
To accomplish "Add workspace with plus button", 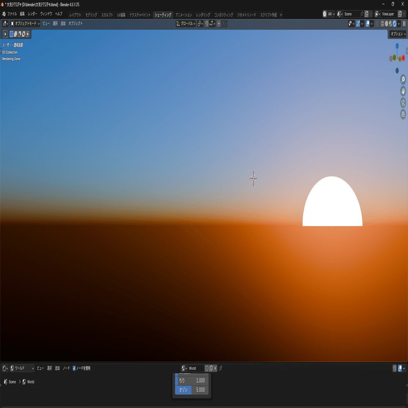I will [x=281, y=15].
